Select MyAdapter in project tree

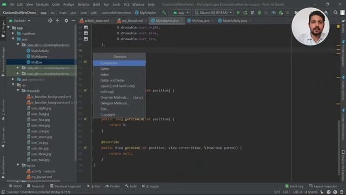pyautogui.click(x=39, y=56)
